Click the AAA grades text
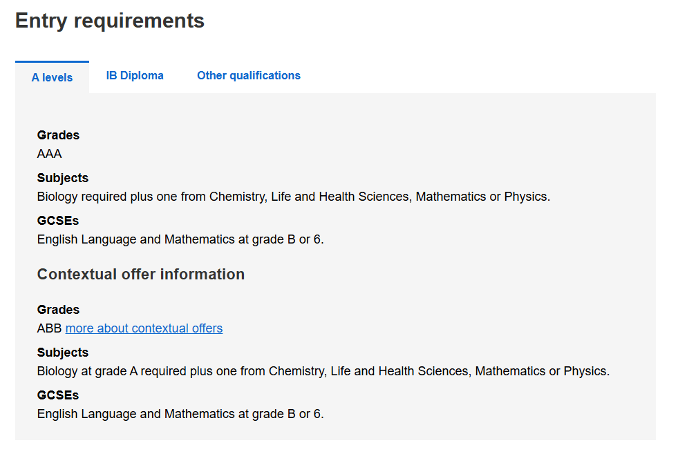678x456 pixels. 49,154
